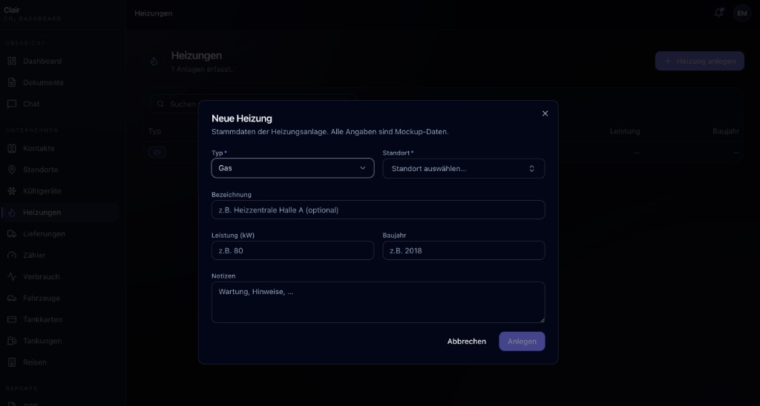The width and height of the screenshot is (760, 406).
Task: Close the Neue Heizung dialog
Action: point(545,113)
